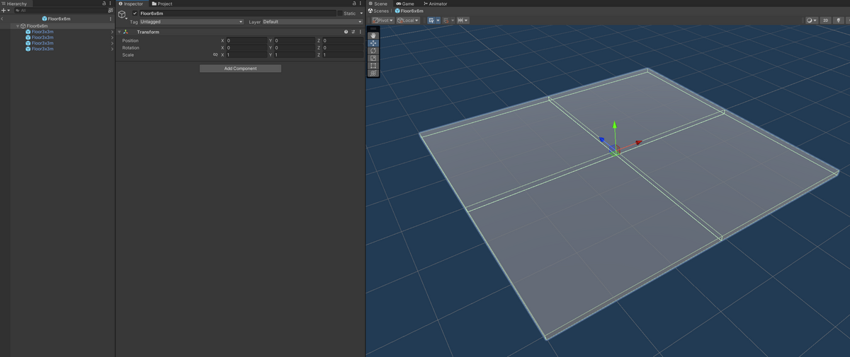Image resolution: width=850 pixels, height=357 pixels.
Task: Open the first Floor3x3m prefab chevron
Action: click(x=112, y=32)
